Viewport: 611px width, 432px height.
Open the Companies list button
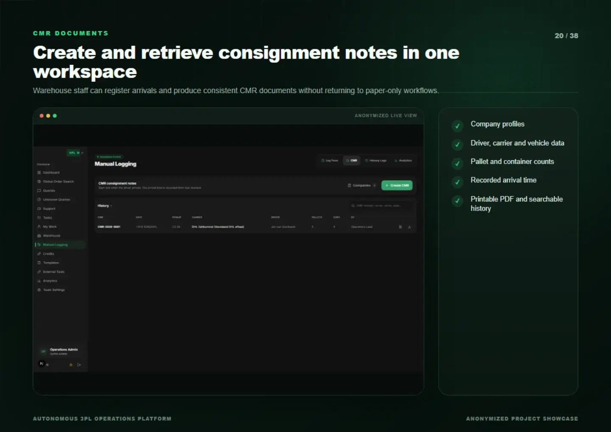[x=362, y=185]
